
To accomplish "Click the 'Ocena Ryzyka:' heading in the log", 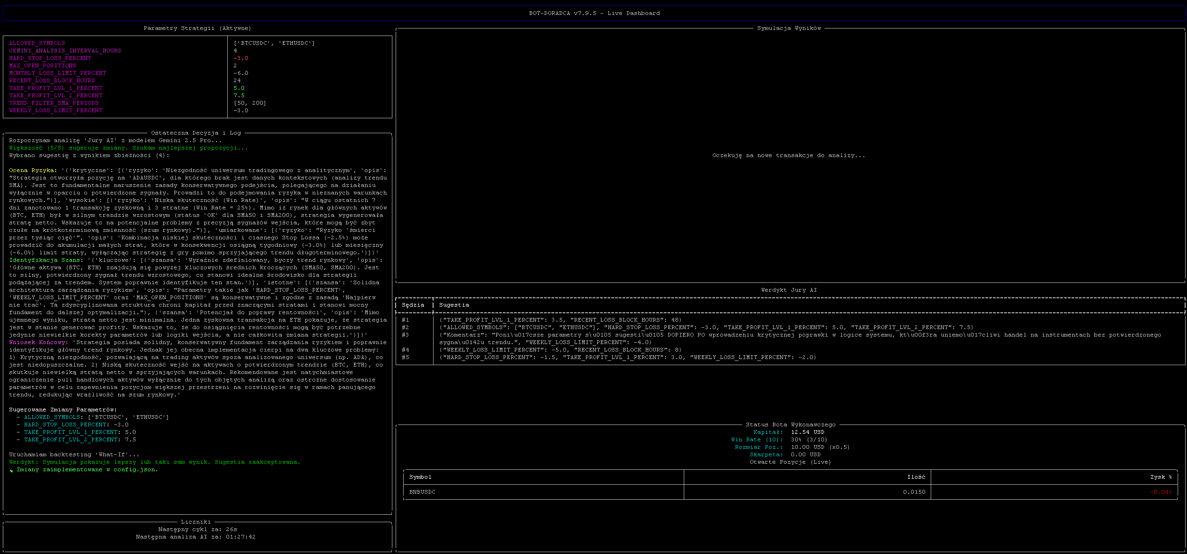I will [x=33, y=170].
